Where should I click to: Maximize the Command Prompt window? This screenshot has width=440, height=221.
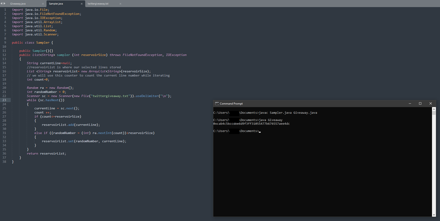tap(420, 104)
